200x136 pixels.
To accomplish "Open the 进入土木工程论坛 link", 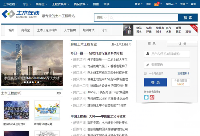I will coord(121,44).
